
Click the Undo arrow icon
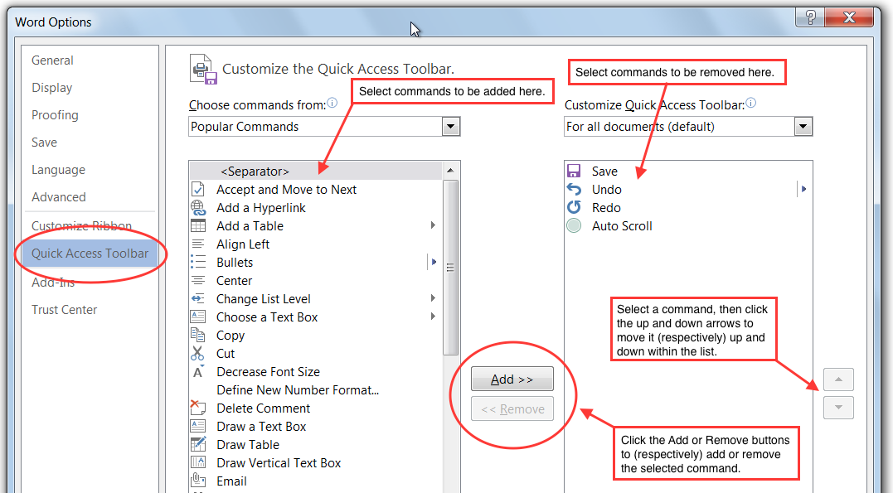click(x=574, y=189)
